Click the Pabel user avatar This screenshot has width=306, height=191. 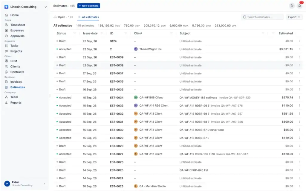[x=7, y=184]
